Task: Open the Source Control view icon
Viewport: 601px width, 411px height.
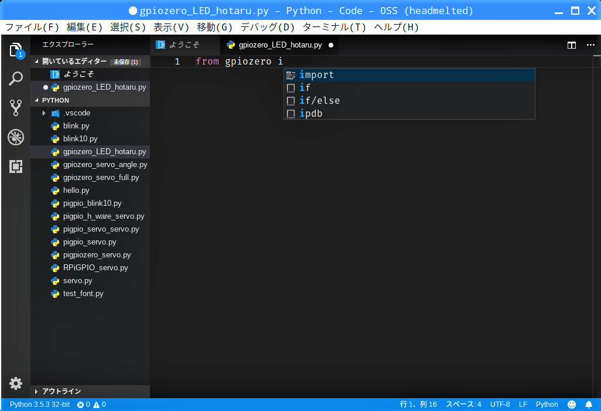Action: [15, 108]
